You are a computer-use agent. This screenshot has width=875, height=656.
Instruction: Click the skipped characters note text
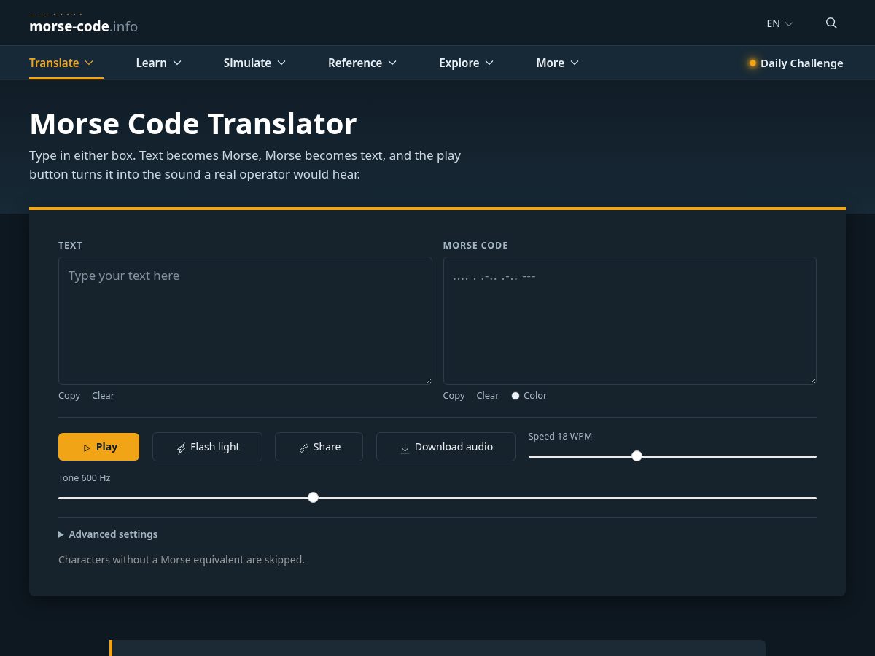(x=182, y=560)
